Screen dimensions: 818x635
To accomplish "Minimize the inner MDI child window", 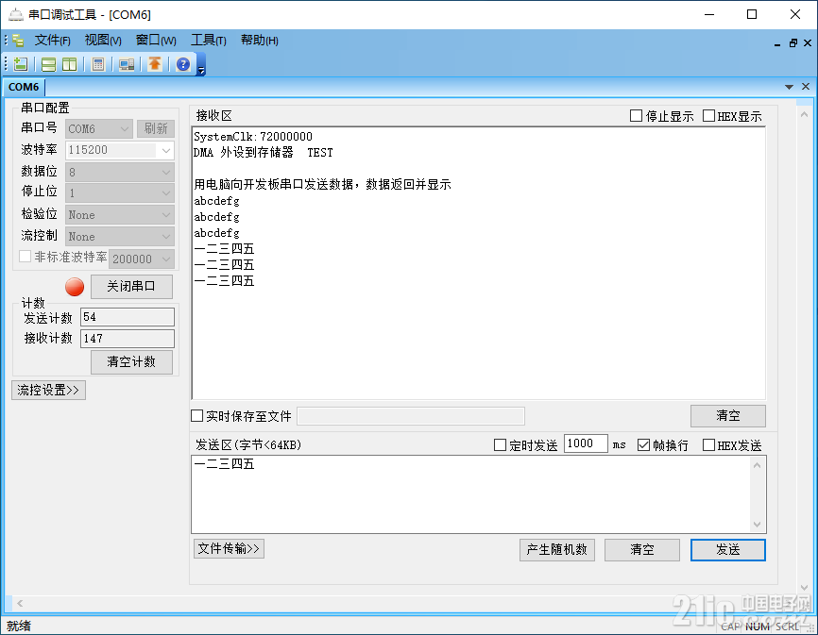I will click(x=777, y=43).
